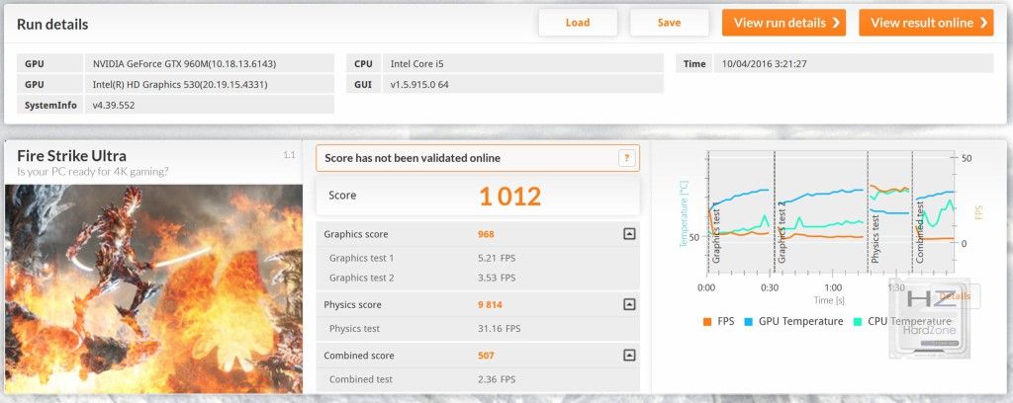Click the Time value 10/04/2016 3:21:27

(854, 63)
